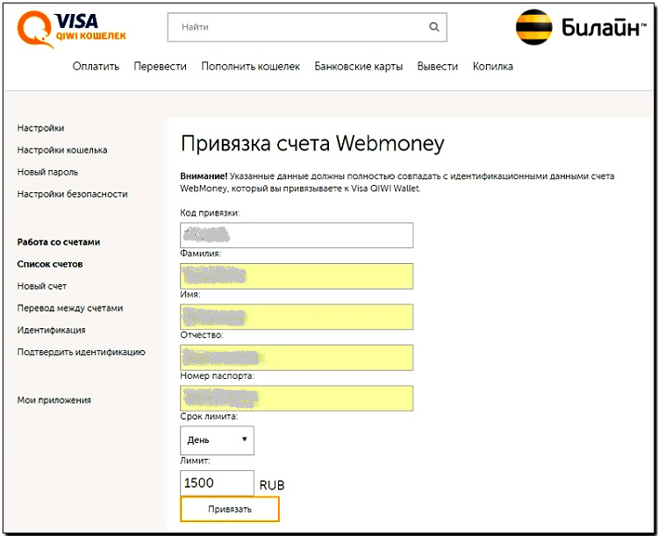The height and width of the screenshot is (536, 658).
Task: Open the Идентификация sidebar link
Action: (51, 330)
